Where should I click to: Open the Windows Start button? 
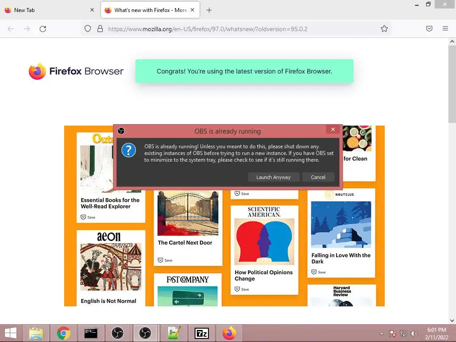pyautogui.click(x=11, y=333)
